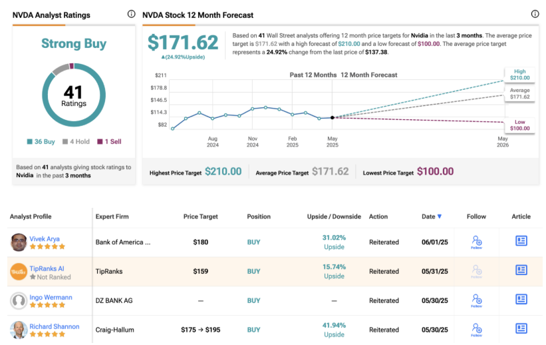This screenshot has width=546, height=345.
Task: Click the Article column header
Action: (521, 216)
